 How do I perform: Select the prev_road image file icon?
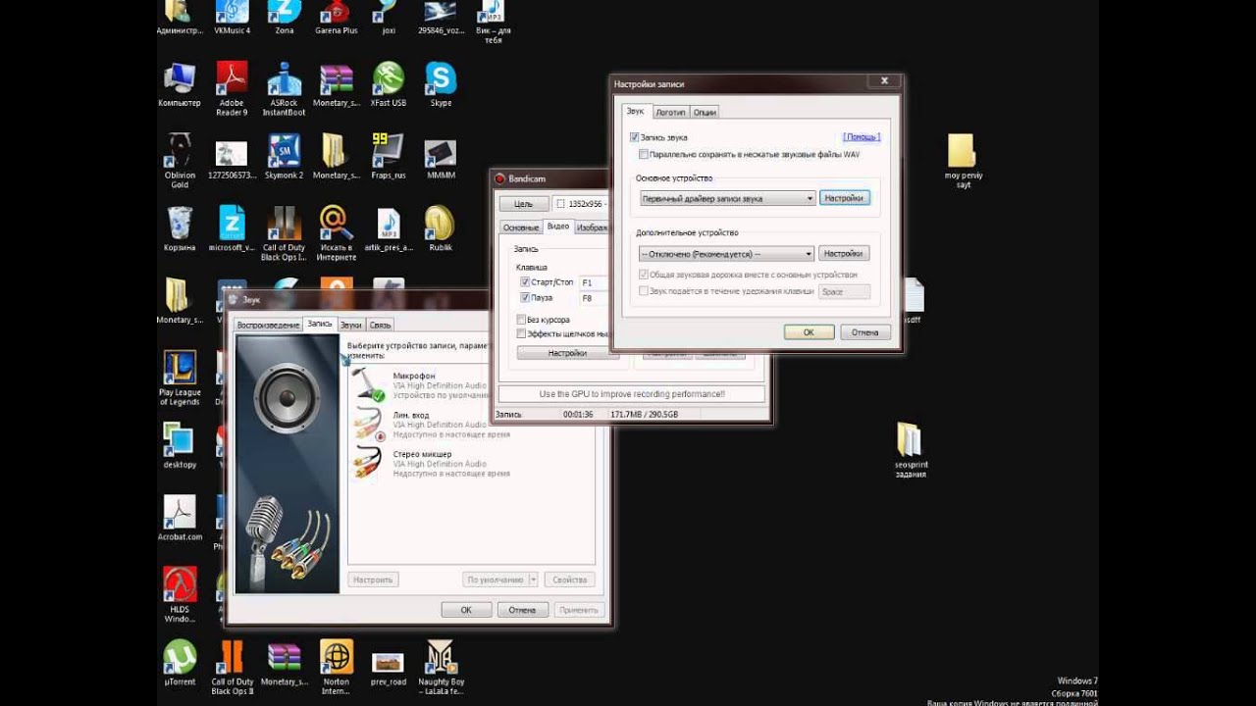coord(389,668)
